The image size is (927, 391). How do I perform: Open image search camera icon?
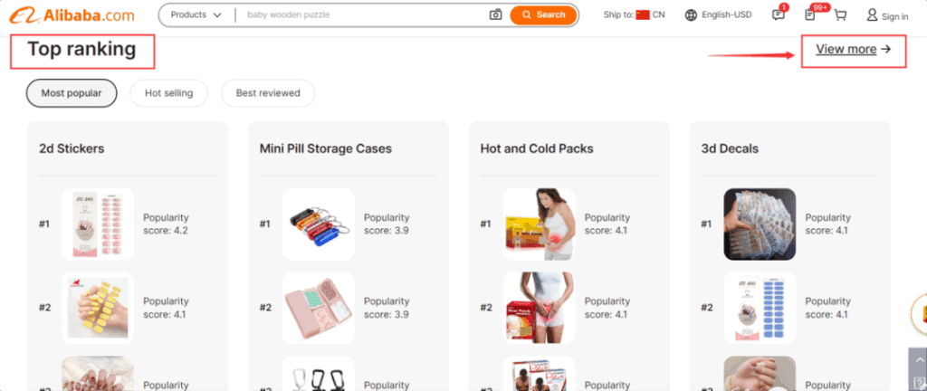495,14
